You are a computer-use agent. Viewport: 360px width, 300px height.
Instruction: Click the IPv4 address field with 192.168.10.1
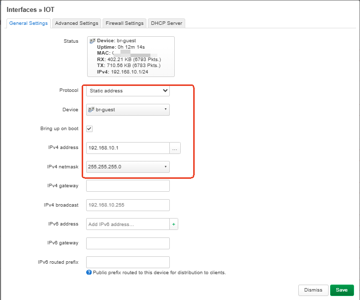(128, 148)
